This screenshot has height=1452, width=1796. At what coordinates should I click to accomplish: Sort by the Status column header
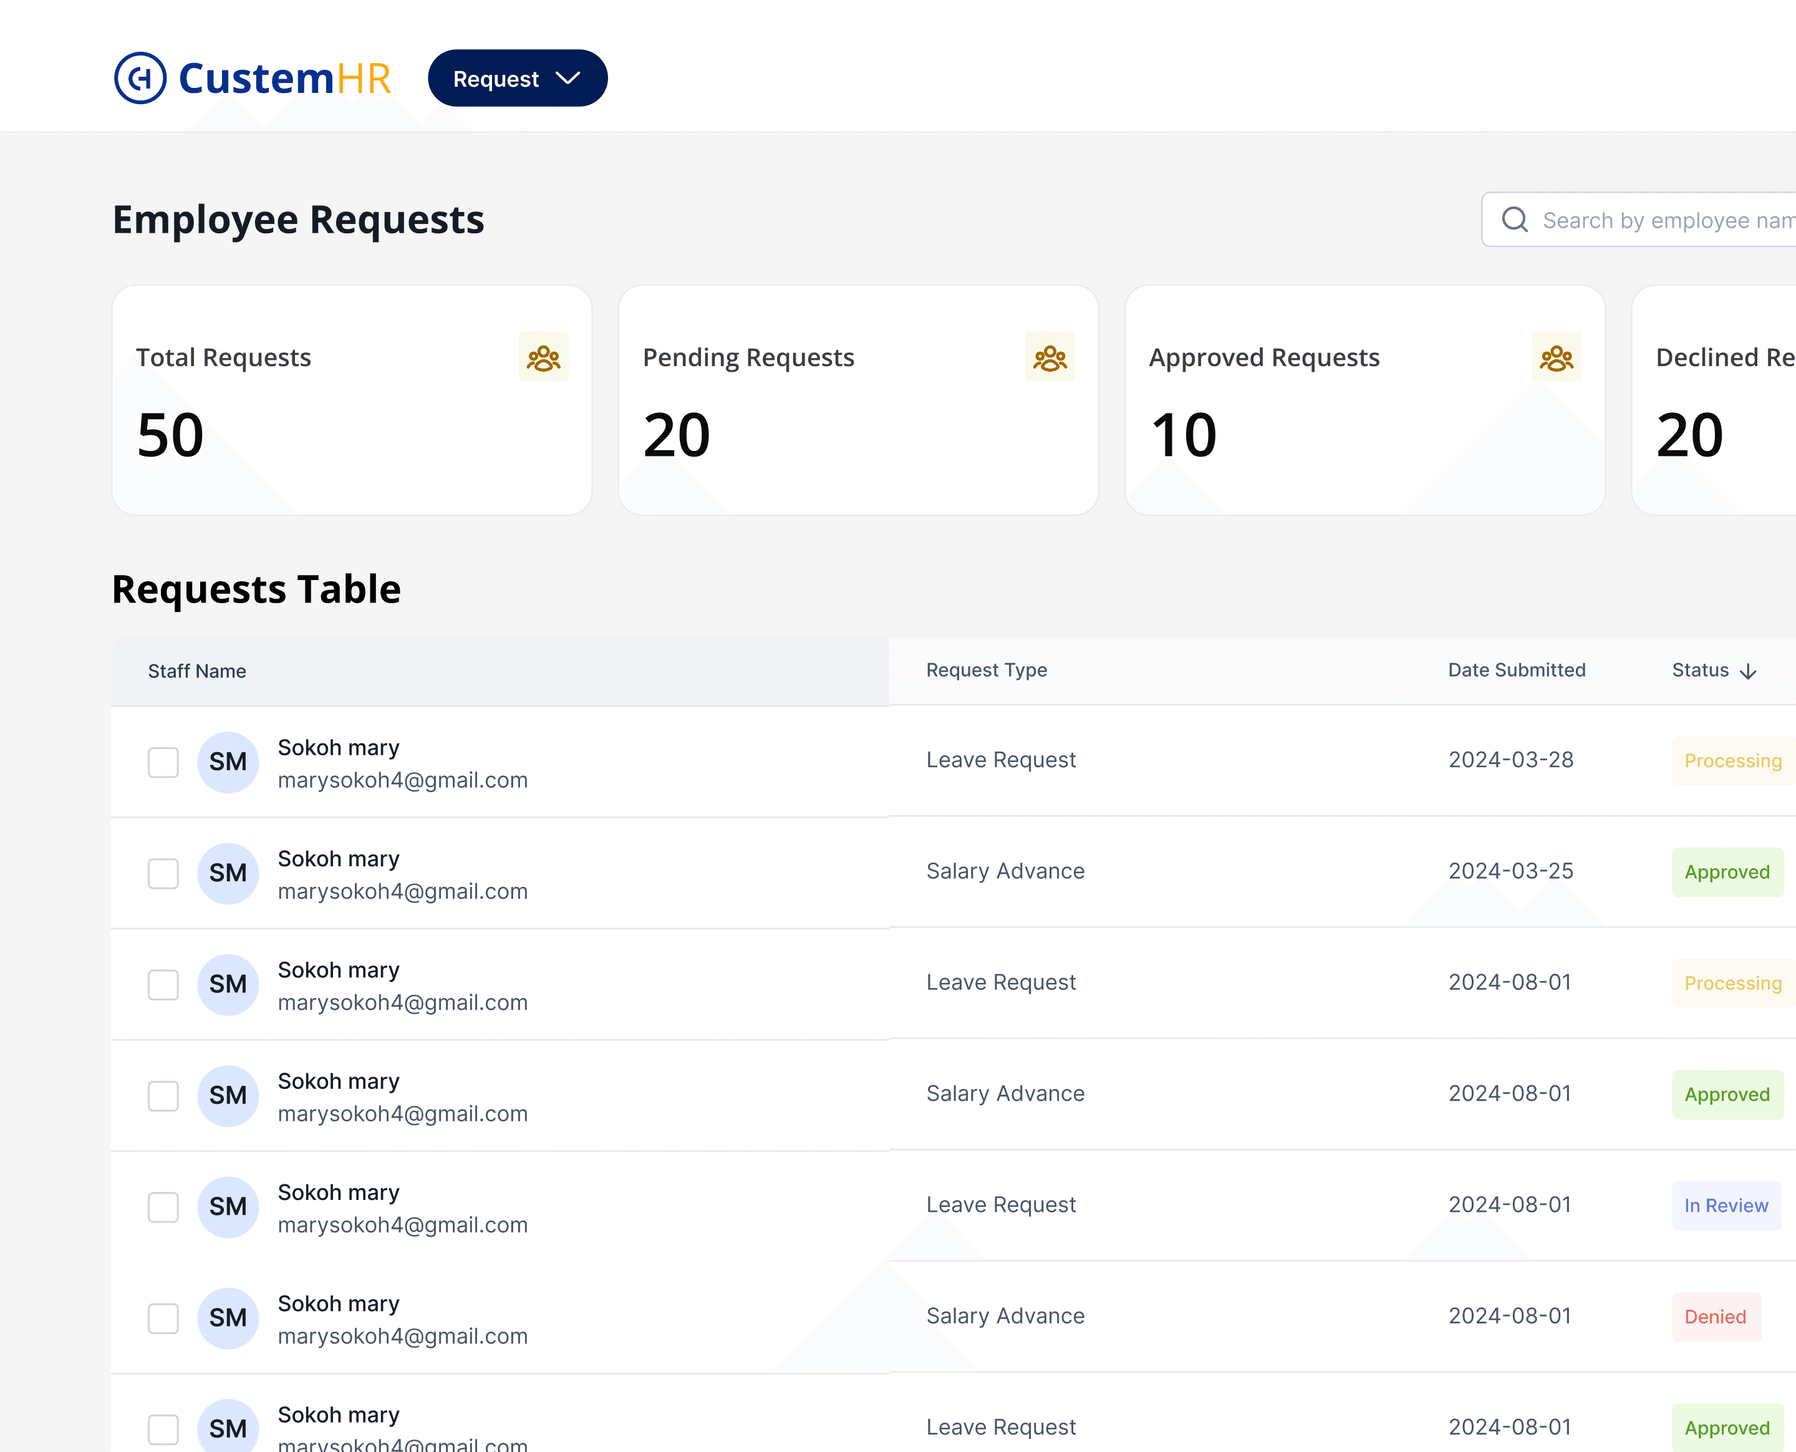1700,670
